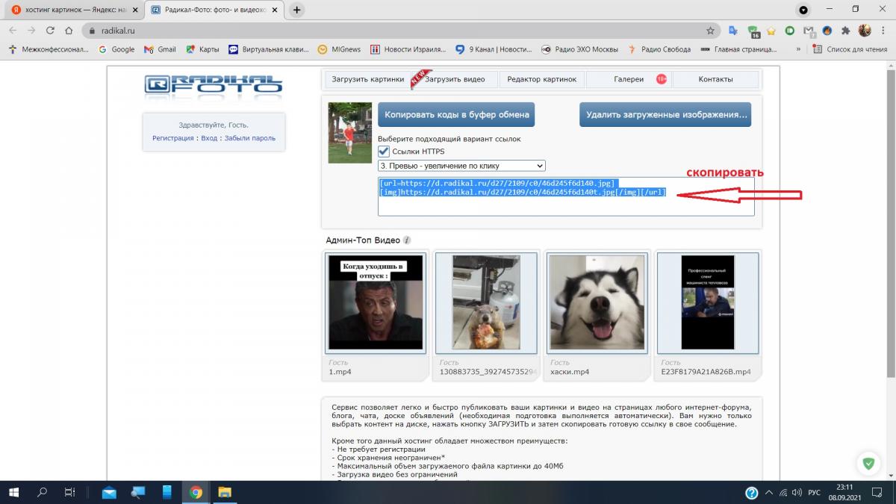Open Mail app in the taskbar
Screen dimensions: 896x504
tap(109, 492)
